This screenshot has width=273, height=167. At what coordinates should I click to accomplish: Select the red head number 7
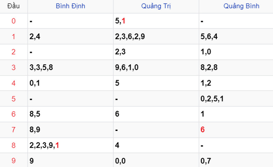[14, 130]
